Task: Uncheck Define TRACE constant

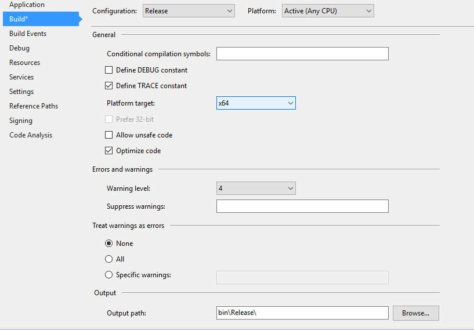Action: point(108,86)
